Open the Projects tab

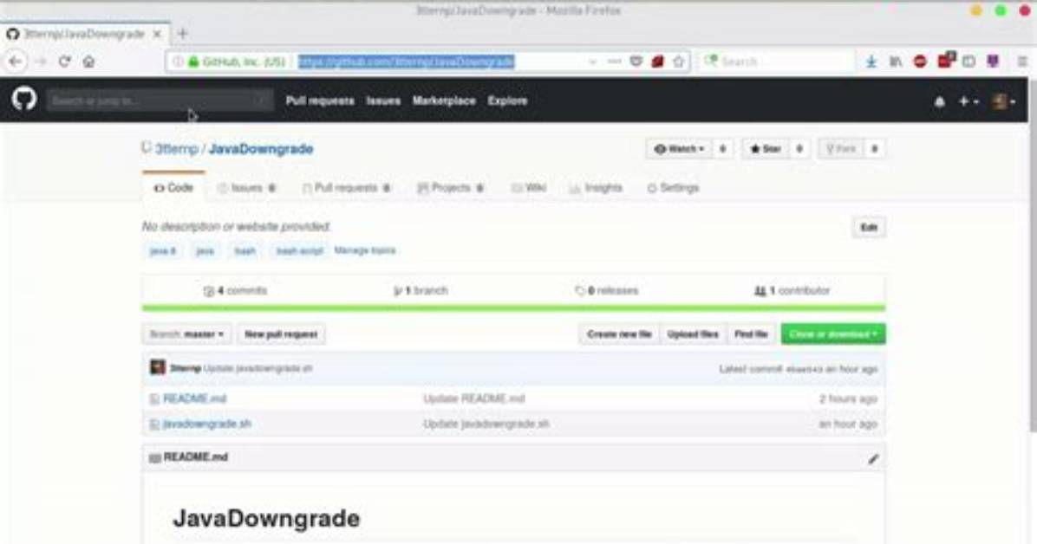pyautogui.click(x=450, y=188)
